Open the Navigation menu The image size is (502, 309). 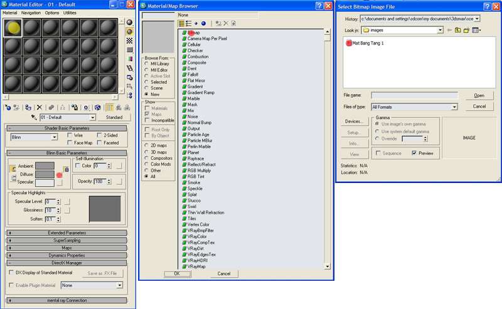click(x=31, y=13)
